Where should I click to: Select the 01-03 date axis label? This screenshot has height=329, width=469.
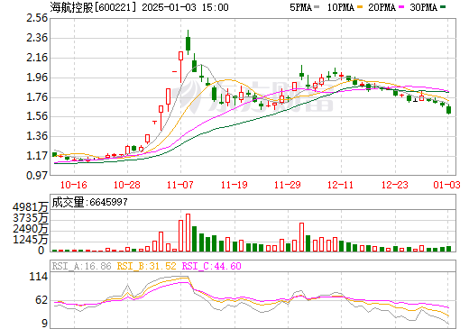(x=446, y=185)
